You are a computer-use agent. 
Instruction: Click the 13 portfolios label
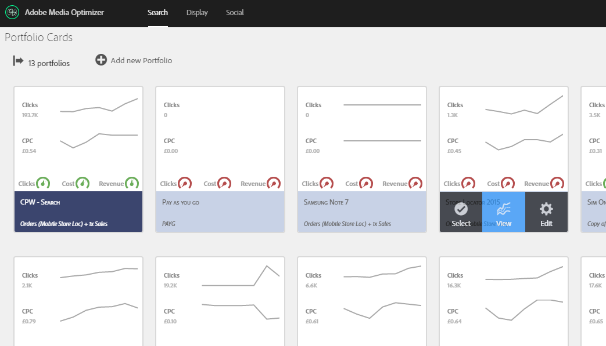(x=49, y=63)
